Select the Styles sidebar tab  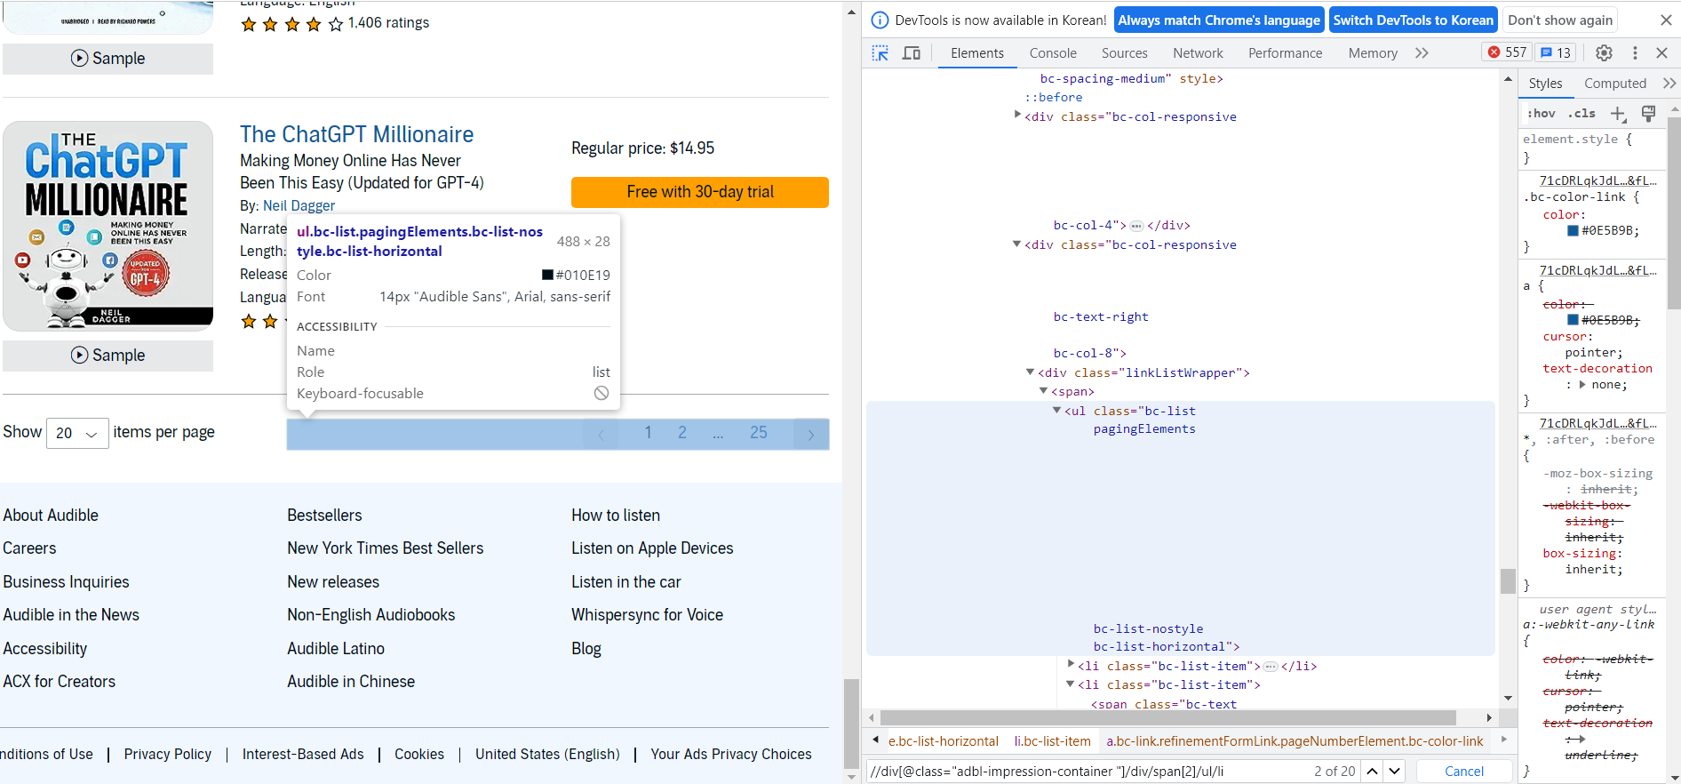[1545, 84]
